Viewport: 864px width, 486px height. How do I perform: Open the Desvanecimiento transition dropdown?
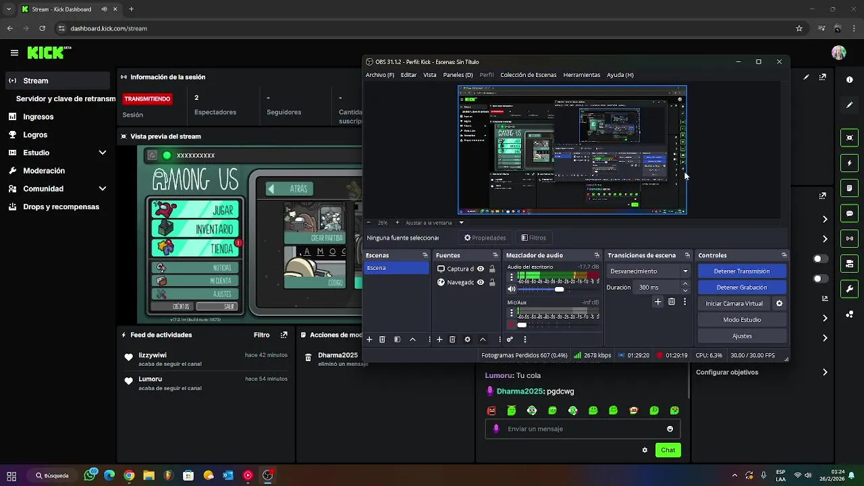(649, 271)
